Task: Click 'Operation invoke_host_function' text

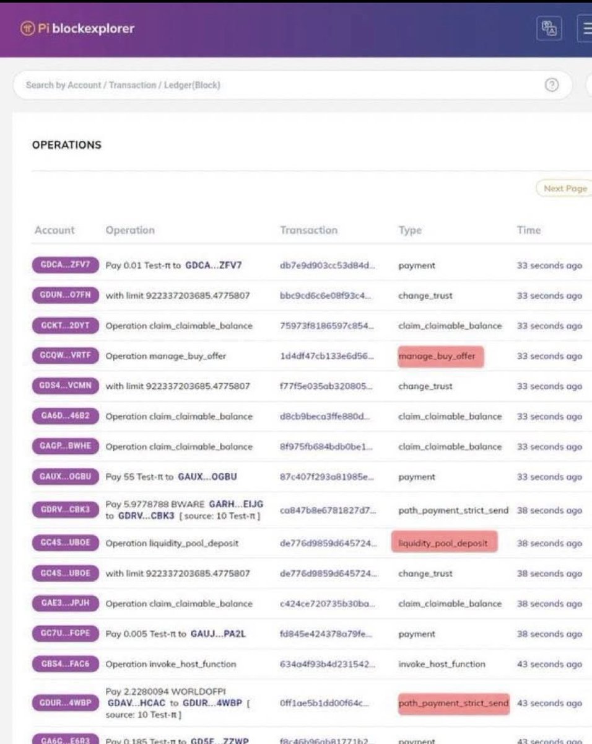Action: tap(171, 664)
